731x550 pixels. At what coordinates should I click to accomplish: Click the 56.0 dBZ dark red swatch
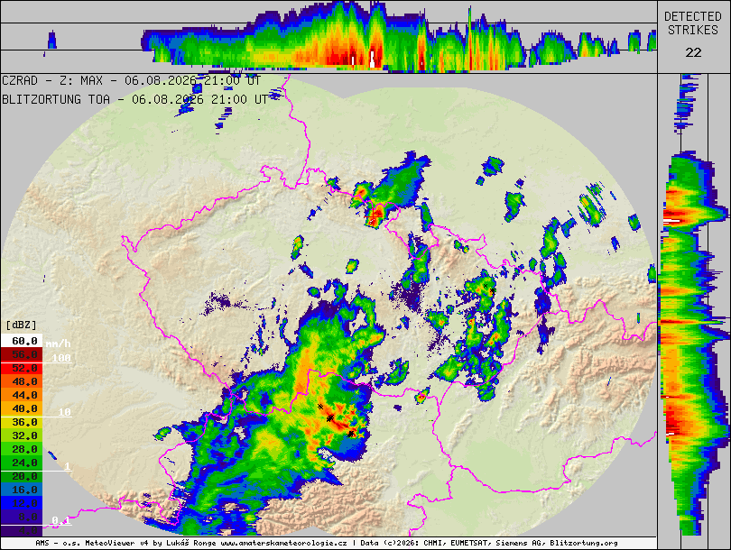[22, 354]
